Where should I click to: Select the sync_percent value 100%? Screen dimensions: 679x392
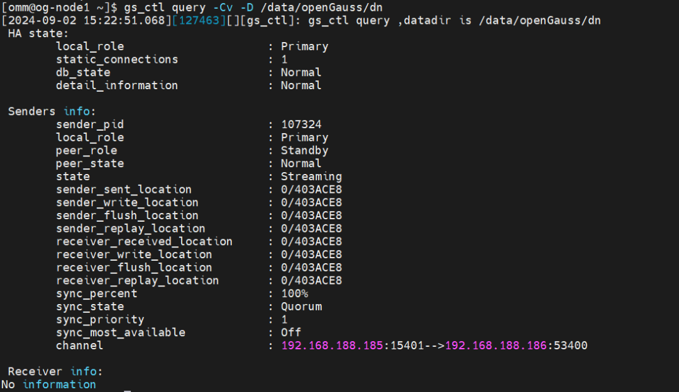pos(294,293)
